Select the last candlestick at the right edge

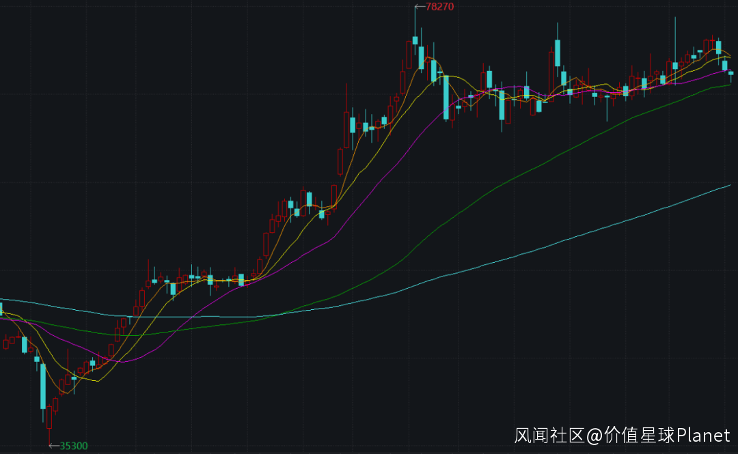click(x=730, y=73)
